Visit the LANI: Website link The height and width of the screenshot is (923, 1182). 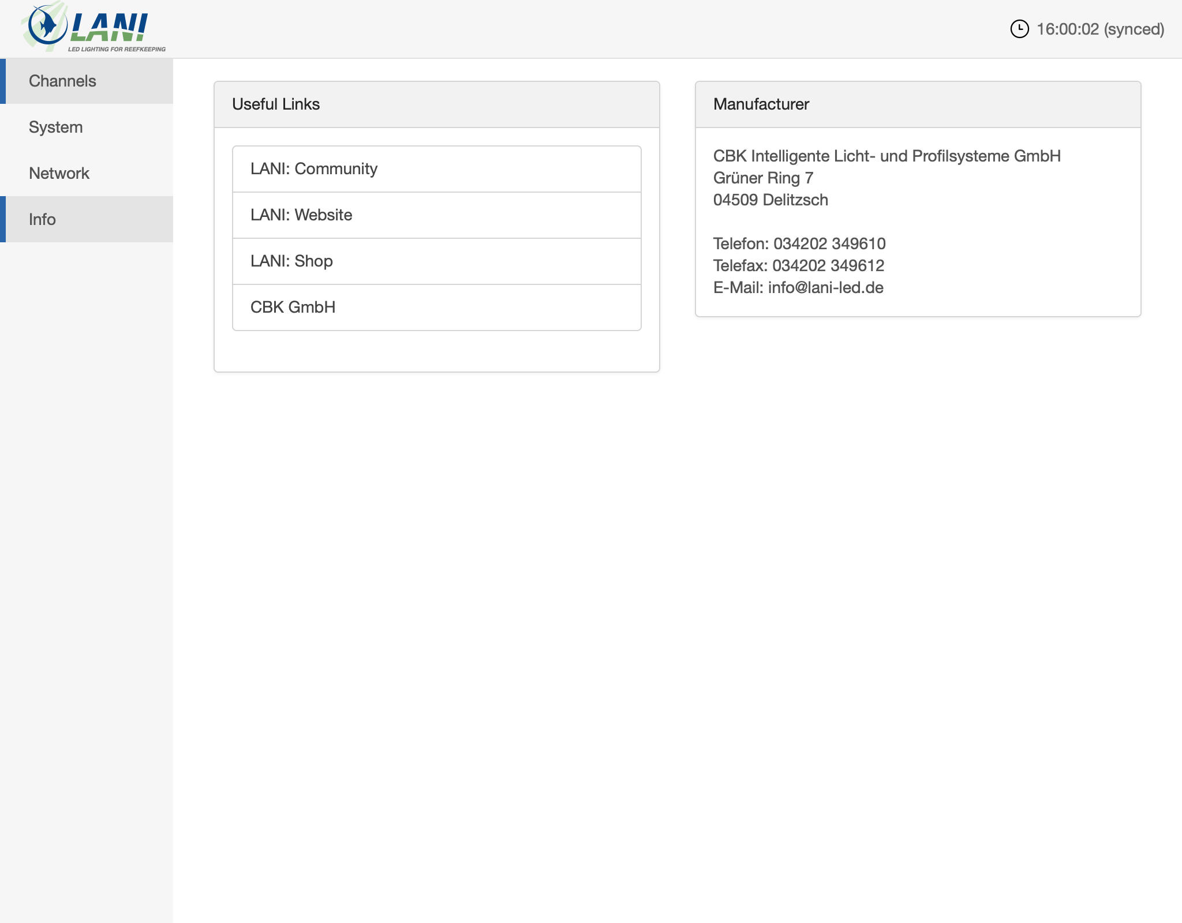301,215
